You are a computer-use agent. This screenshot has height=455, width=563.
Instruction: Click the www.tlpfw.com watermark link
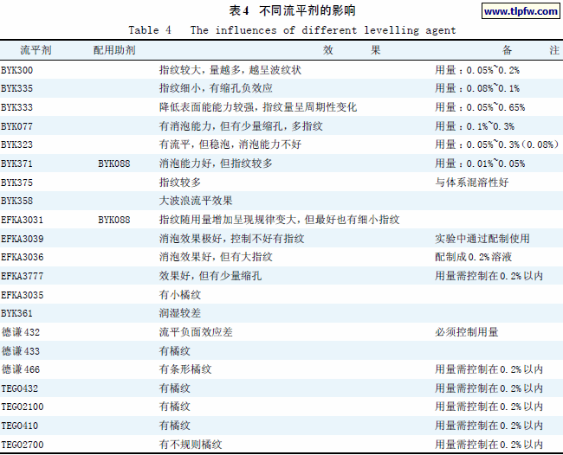pos(517,11)
